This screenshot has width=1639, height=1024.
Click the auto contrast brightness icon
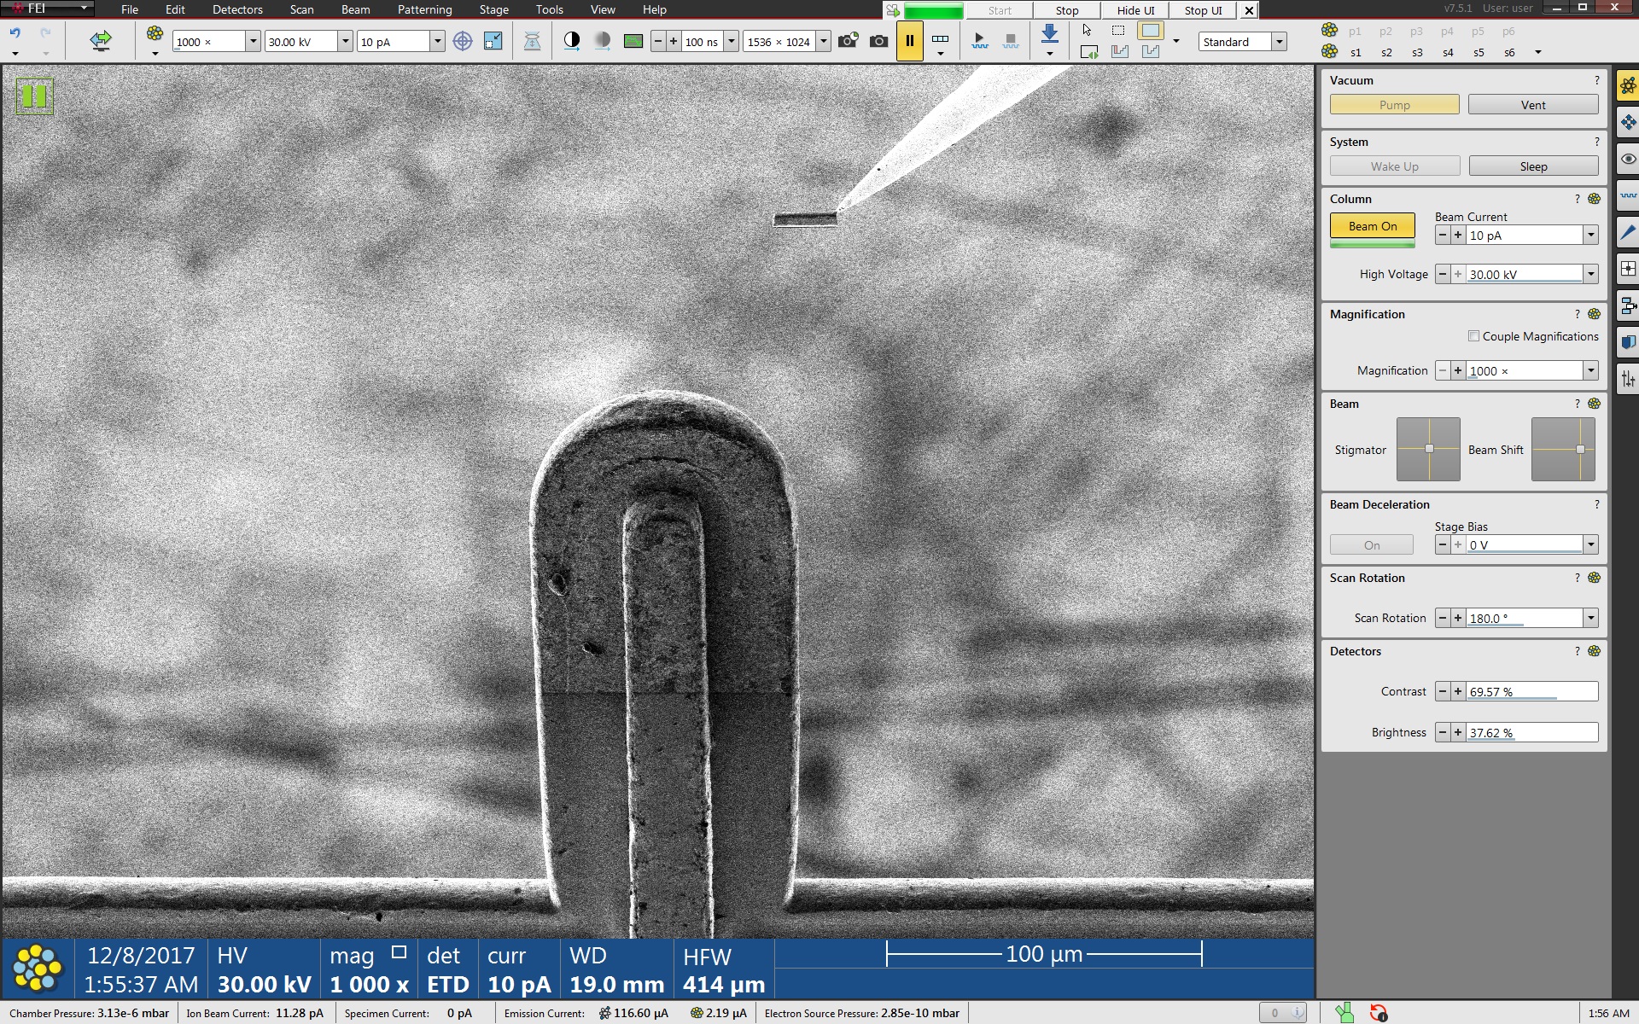[572, 40]
